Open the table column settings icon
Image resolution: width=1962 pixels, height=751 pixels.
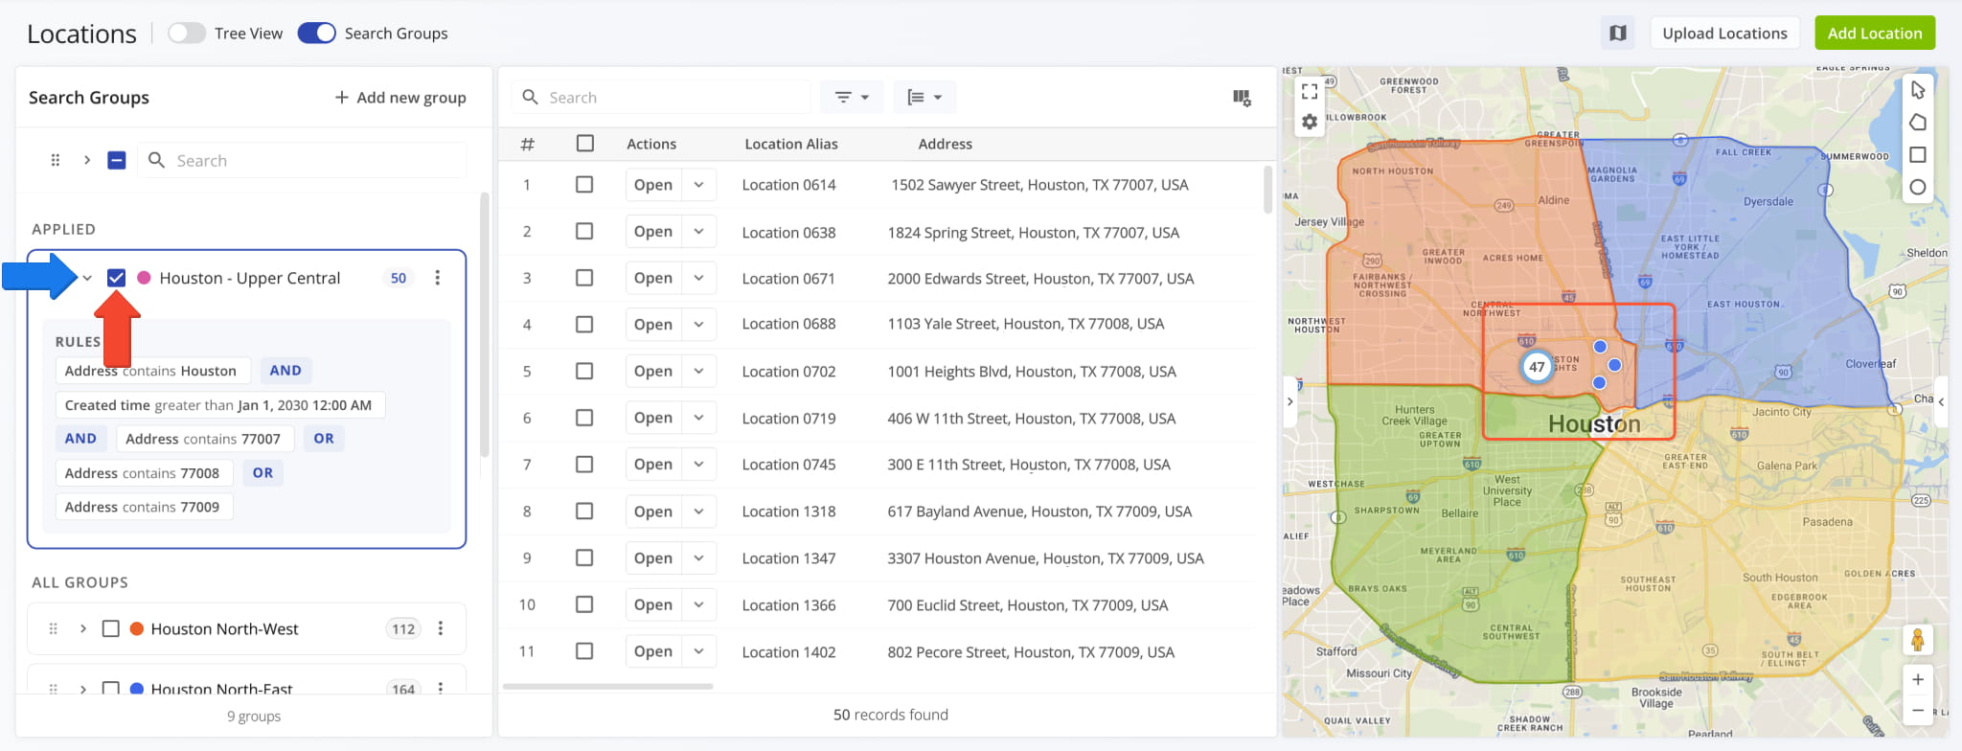point(1242,98)
